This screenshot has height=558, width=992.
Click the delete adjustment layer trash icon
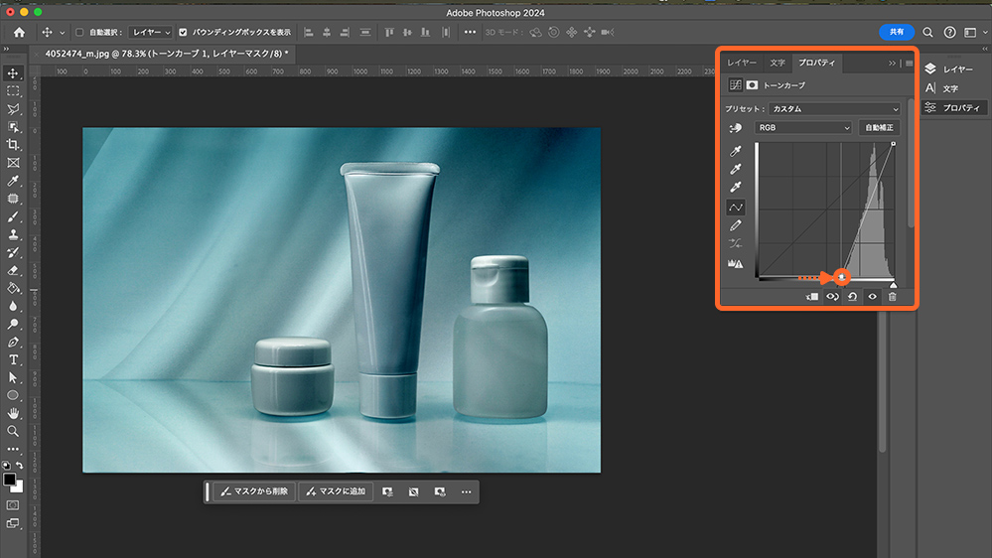pos(892,296)
